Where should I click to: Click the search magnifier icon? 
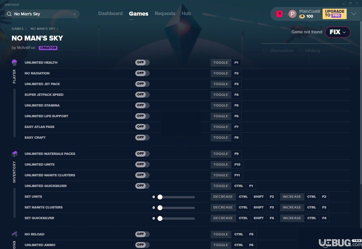[x=9, y=14]
